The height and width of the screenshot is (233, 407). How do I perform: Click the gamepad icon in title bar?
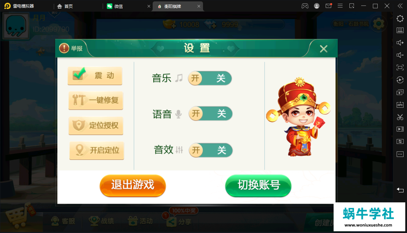click(x=305, y=6)
